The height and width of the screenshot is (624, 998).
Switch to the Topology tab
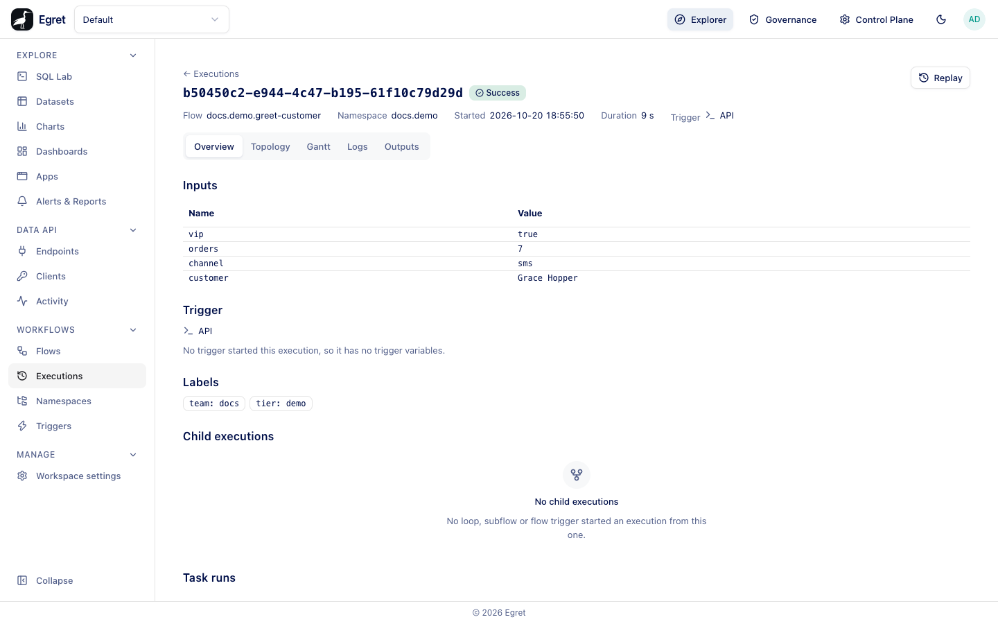[270, 146]
